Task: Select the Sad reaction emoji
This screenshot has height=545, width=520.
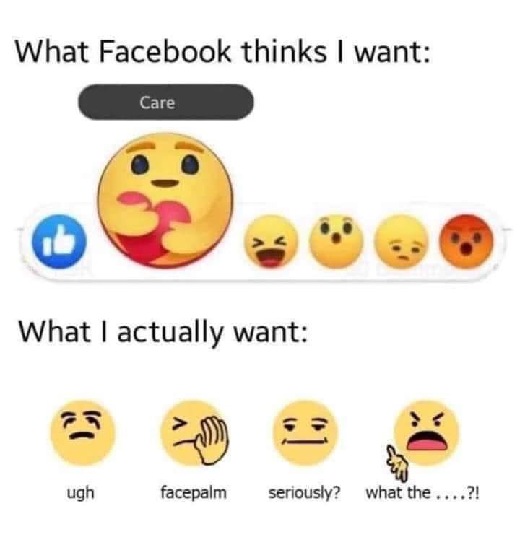Action: pos(401,242)
